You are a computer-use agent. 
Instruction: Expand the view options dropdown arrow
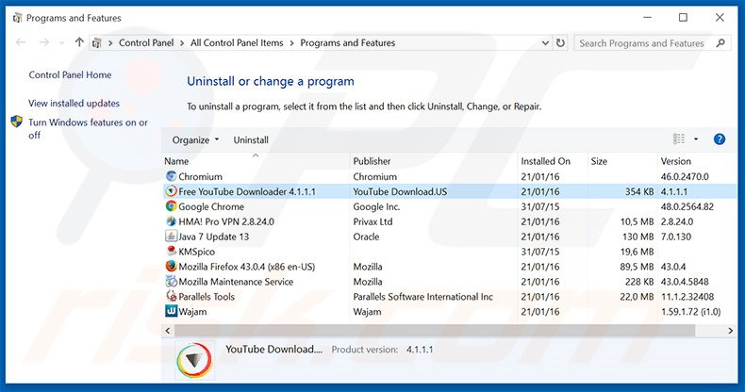pos(696,139)
